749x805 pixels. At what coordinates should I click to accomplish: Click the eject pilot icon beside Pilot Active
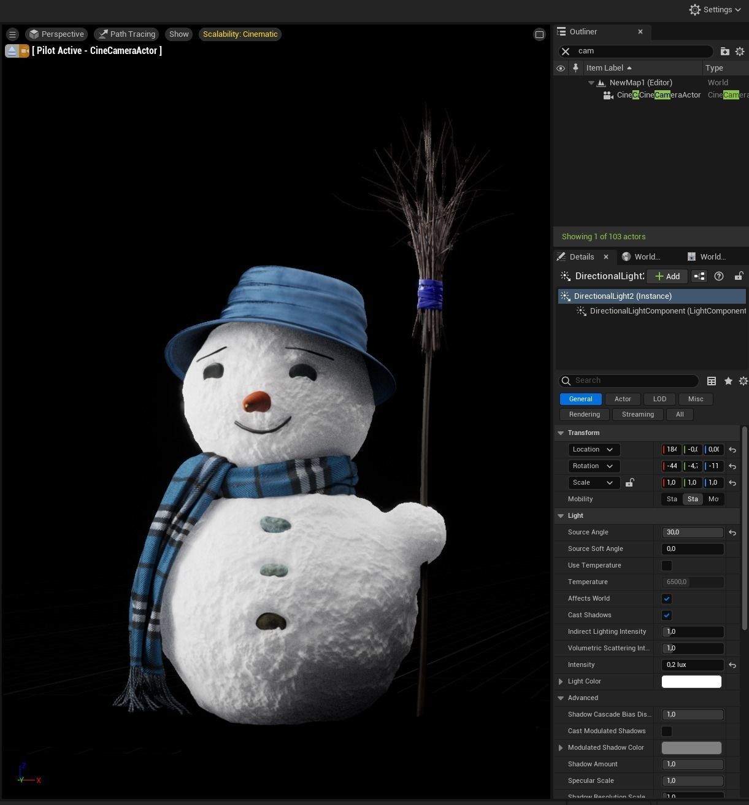11,51
